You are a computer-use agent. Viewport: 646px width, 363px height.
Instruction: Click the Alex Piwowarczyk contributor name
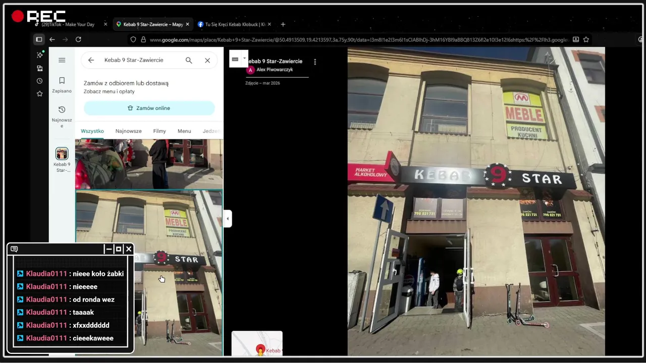(275, 70)
